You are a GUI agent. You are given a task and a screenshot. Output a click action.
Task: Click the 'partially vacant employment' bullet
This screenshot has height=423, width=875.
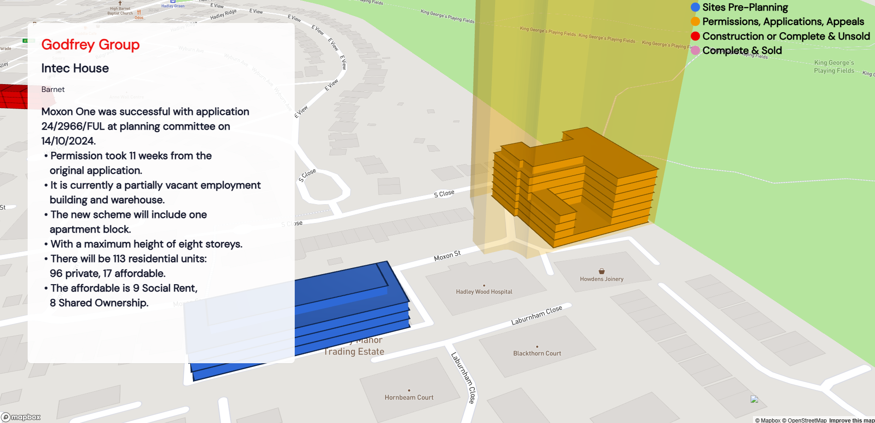tap(152, 193)
